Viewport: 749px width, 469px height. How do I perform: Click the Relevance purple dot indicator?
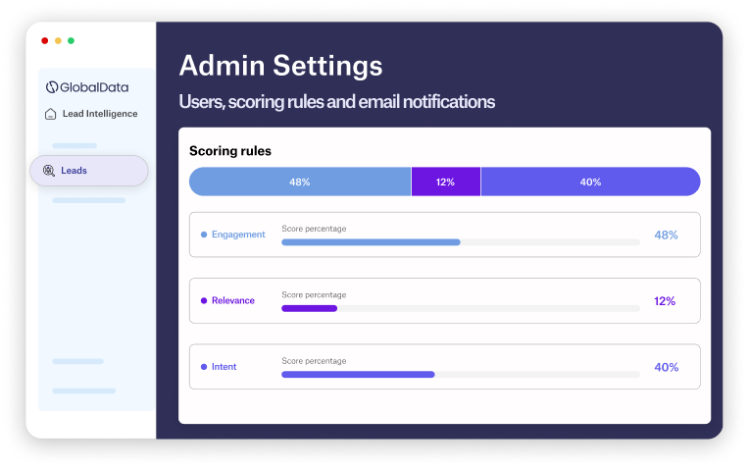(204, 300)
